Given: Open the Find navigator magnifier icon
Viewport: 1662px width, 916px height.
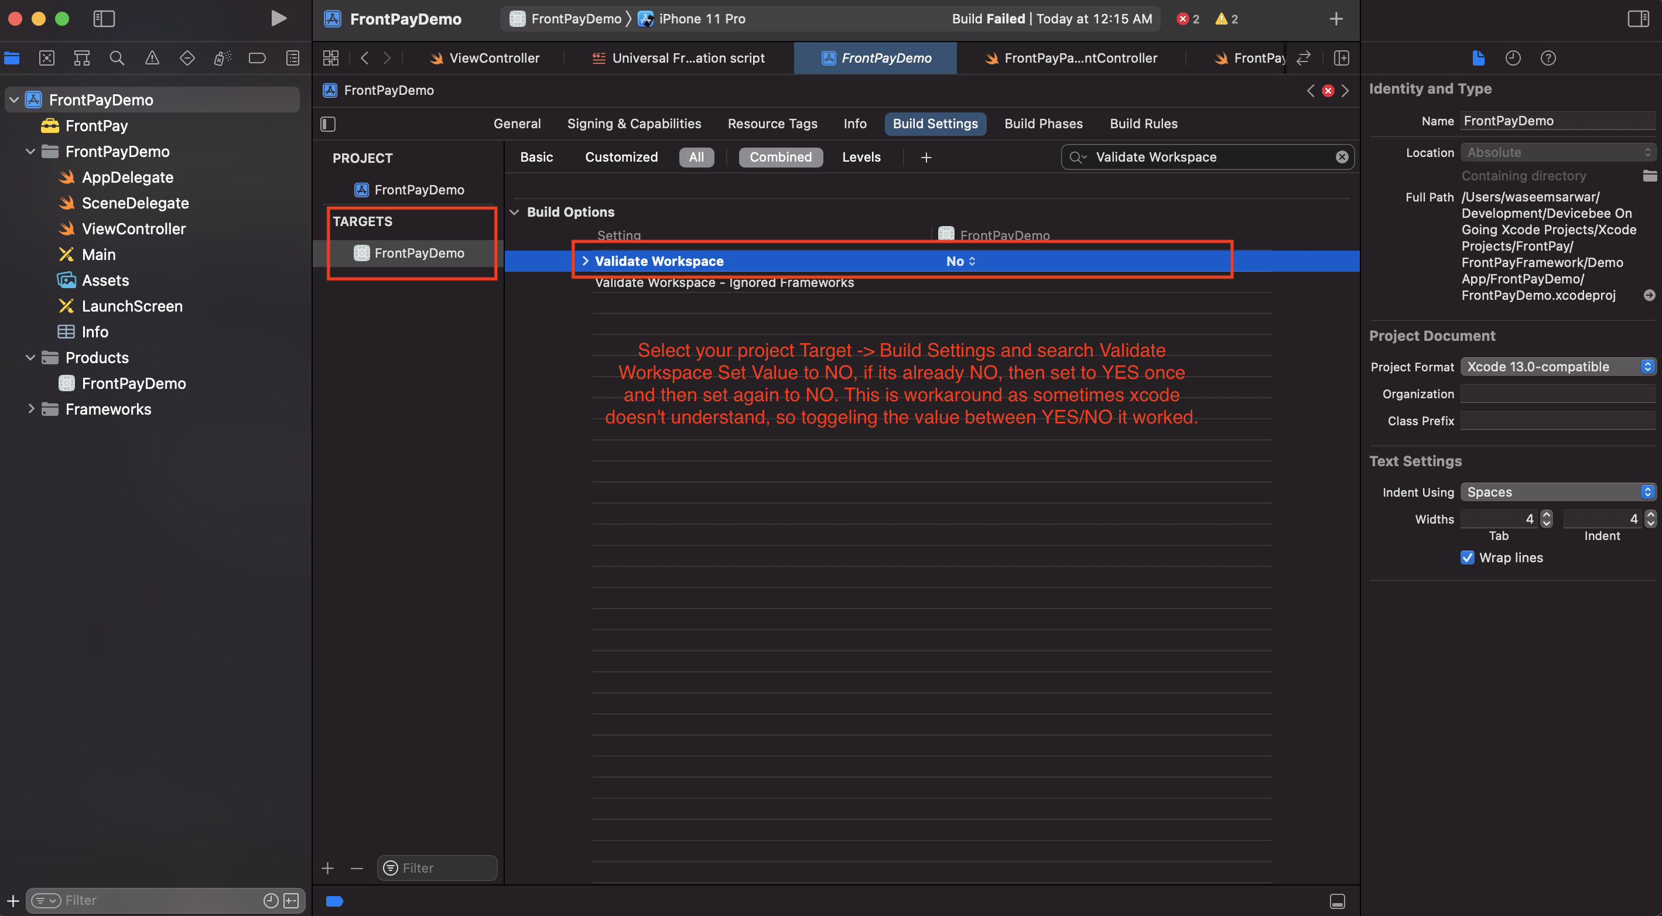Looking at the screenshot, I should pyautogui.click(x=117, y=58).
